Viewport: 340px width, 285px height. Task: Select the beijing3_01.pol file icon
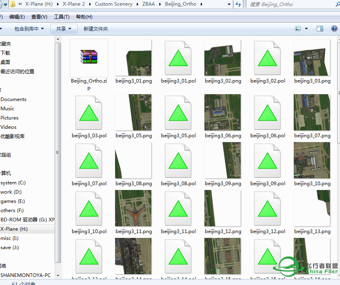point(178,58)
